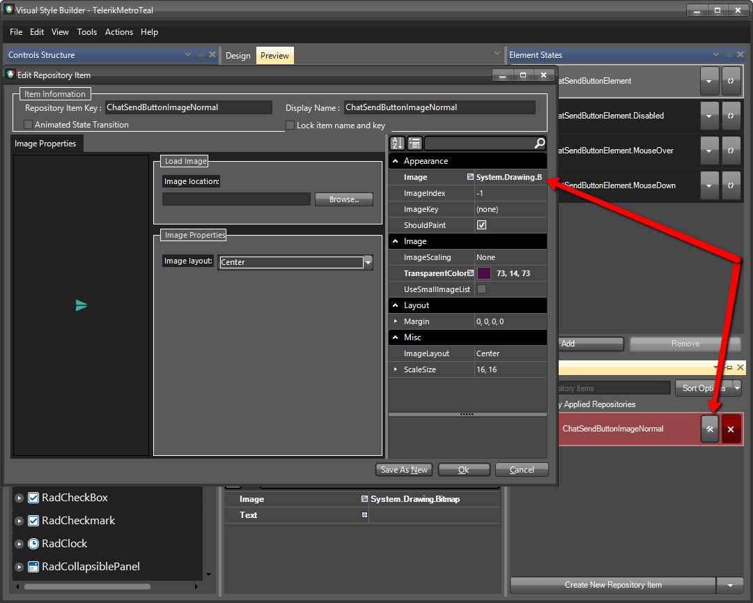Switch to categorized view in property grid
This screenshot has width=753, height=603.
414,143
